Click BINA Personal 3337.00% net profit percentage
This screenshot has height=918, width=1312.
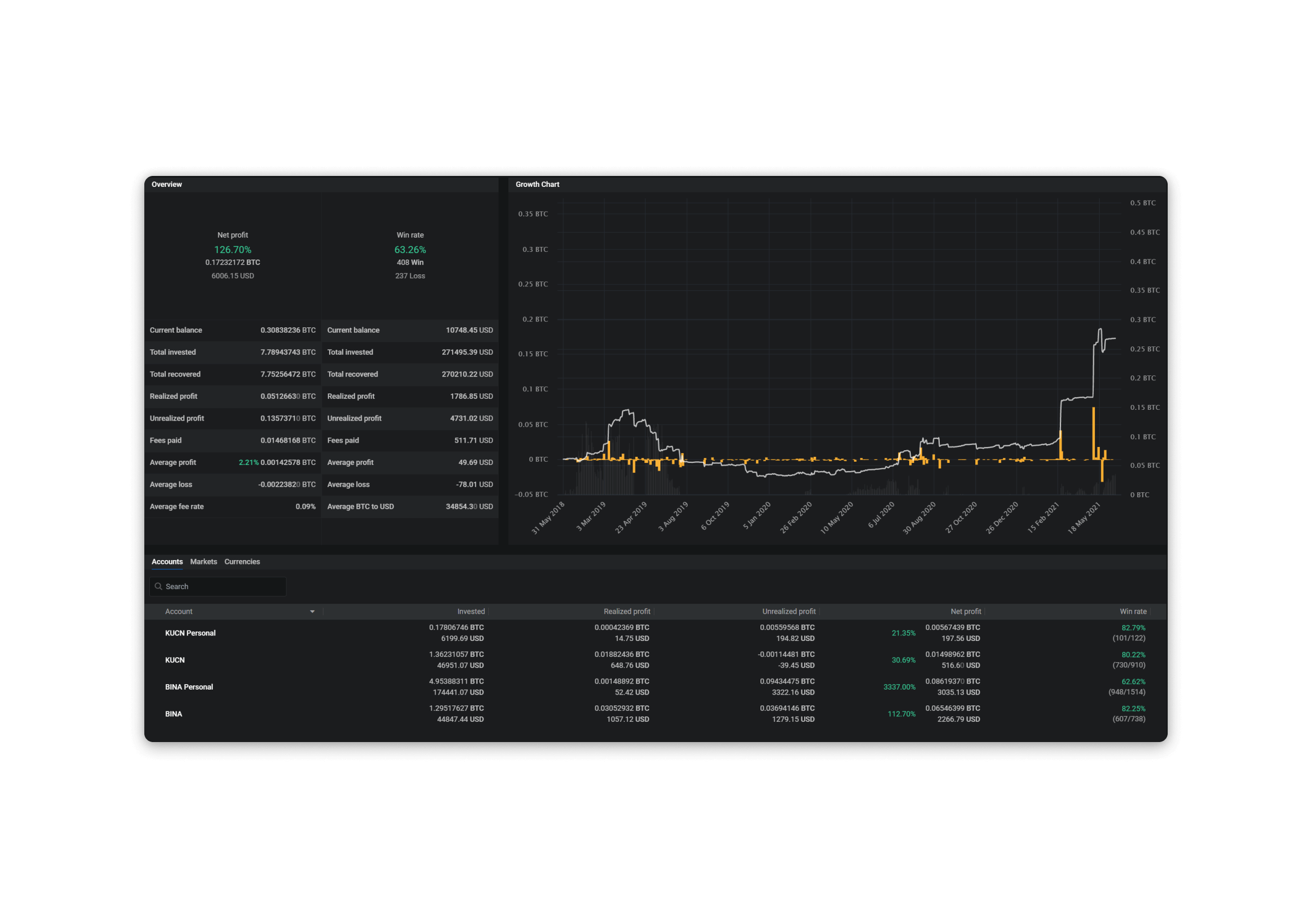899,687
